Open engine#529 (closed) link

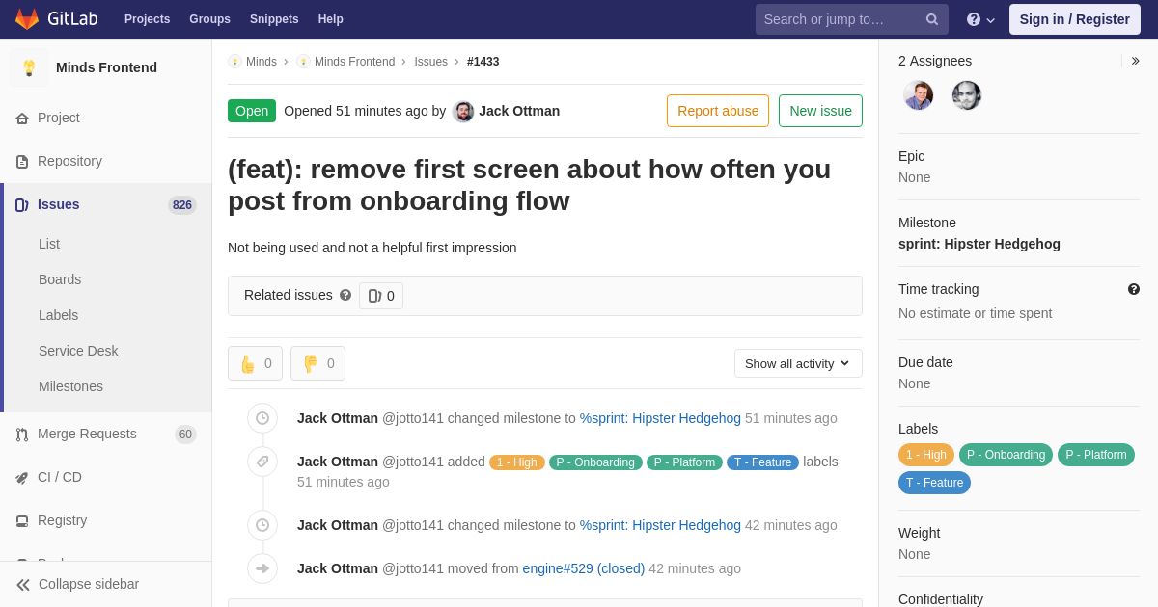tap(584, 568)
